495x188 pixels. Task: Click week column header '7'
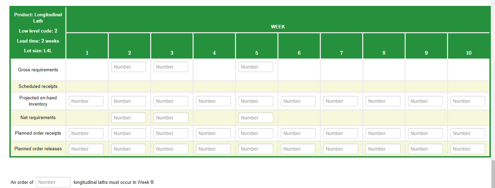pyautogui.click(x=341, y=53)
